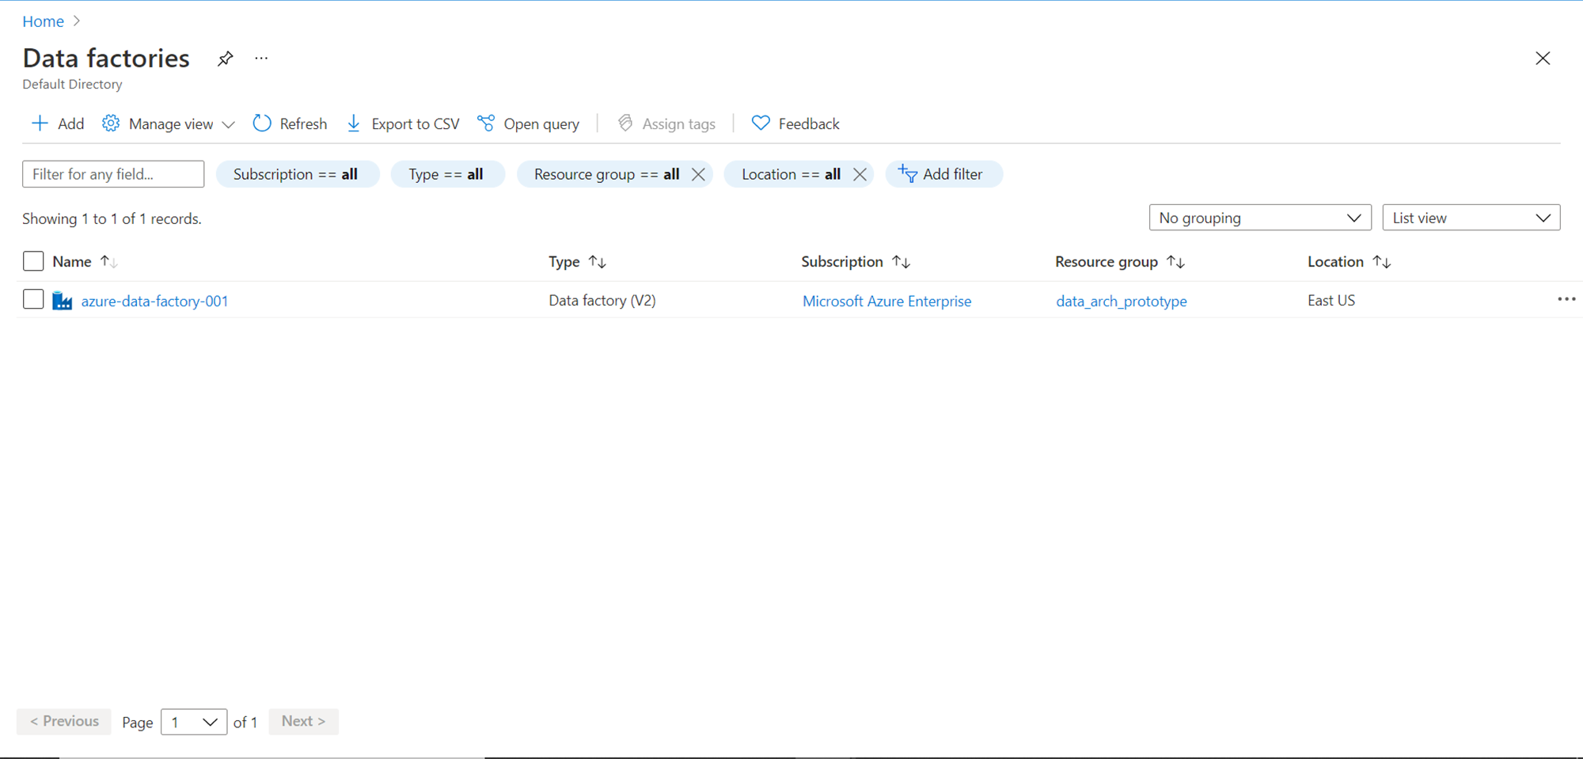Click the Data factories heading
The image size is (1583, 759).
[106, 58]
